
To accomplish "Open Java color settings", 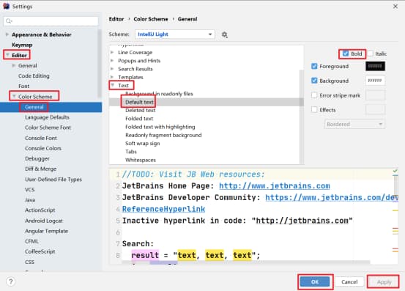I will (30, 200).
